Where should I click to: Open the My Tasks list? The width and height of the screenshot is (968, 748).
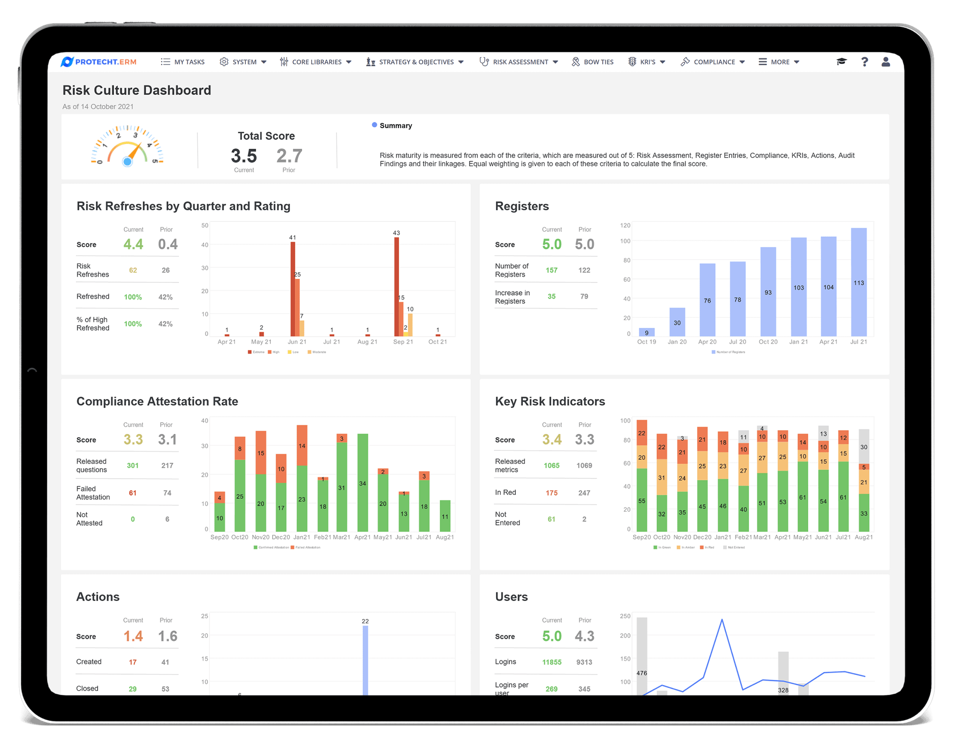point(182,61)
